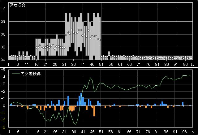Click x-axis label 71 under the 男女差積算 chart
The width and height of the screenshot is (198, 135).
click(x=138, y=132)
